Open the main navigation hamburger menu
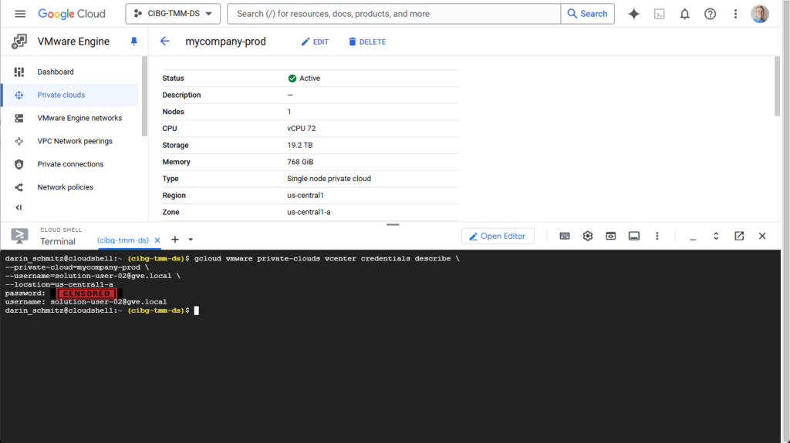This screenshot has width=790, height=443. [20, 14]
